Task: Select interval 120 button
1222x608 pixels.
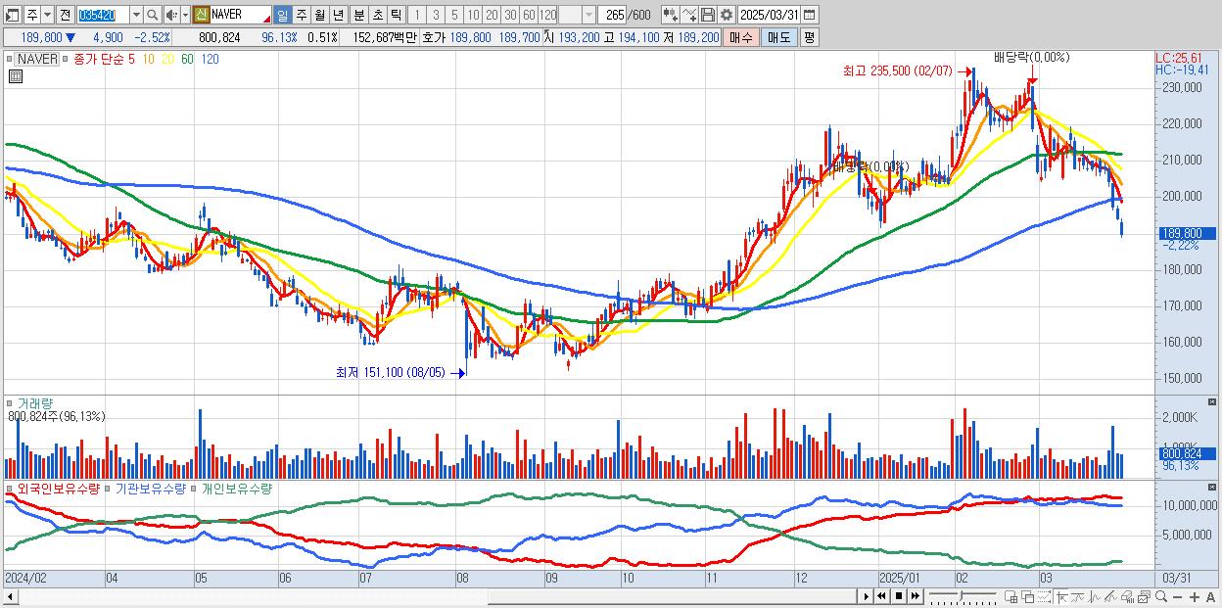Action: click(548, 15)
